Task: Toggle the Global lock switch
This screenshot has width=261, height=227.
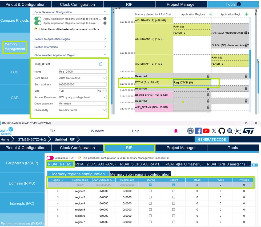Action: (50, 158)
